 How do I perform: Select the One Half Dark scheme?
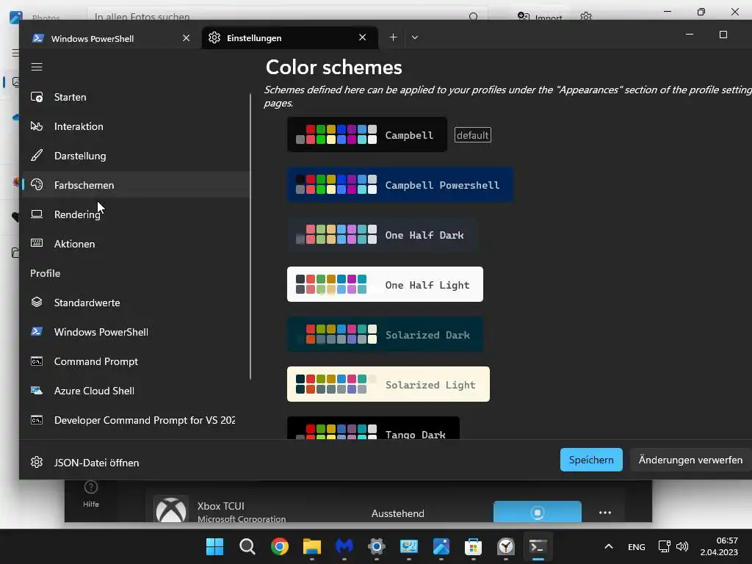(x=382, y=234)
